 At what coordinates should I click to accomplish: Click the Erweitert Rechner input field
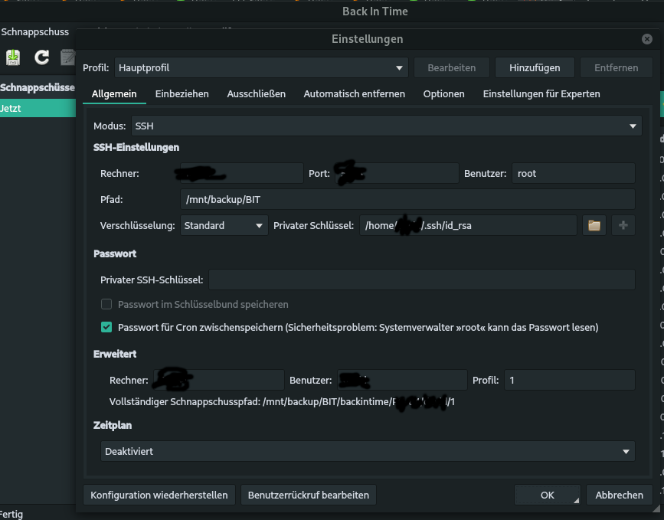[x=219, y=380]
